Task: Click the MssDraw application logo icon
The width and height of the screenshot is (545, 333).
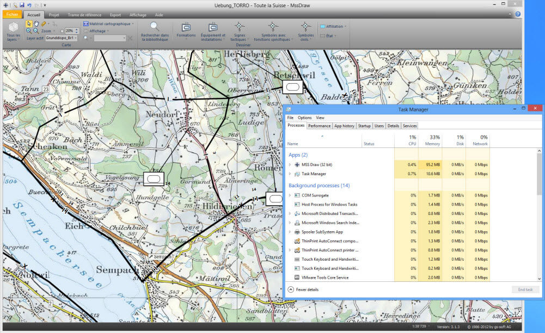Action: (x=5, y=5)
